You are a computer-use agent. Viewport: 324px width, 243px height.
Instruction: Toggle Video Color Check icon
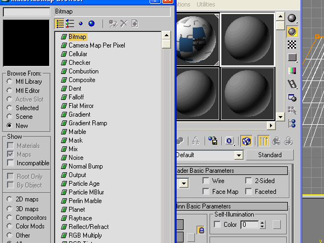292,71
